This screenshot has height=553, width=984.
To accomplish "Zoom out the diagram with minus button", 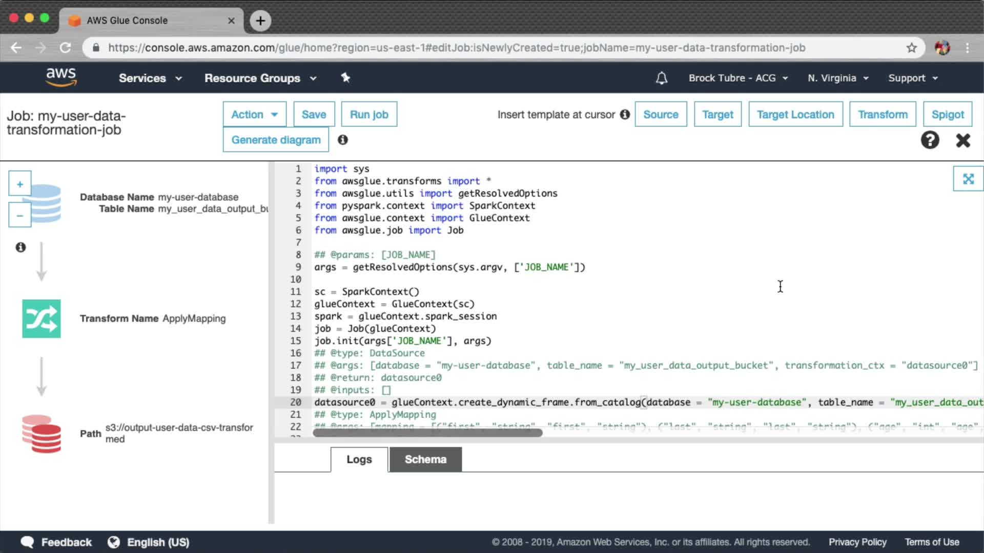I will [20, 216].
